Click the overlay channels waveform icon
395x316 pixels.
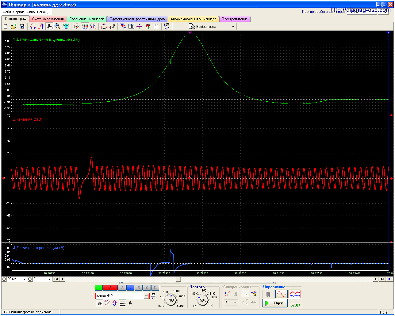tap(77, 27)
